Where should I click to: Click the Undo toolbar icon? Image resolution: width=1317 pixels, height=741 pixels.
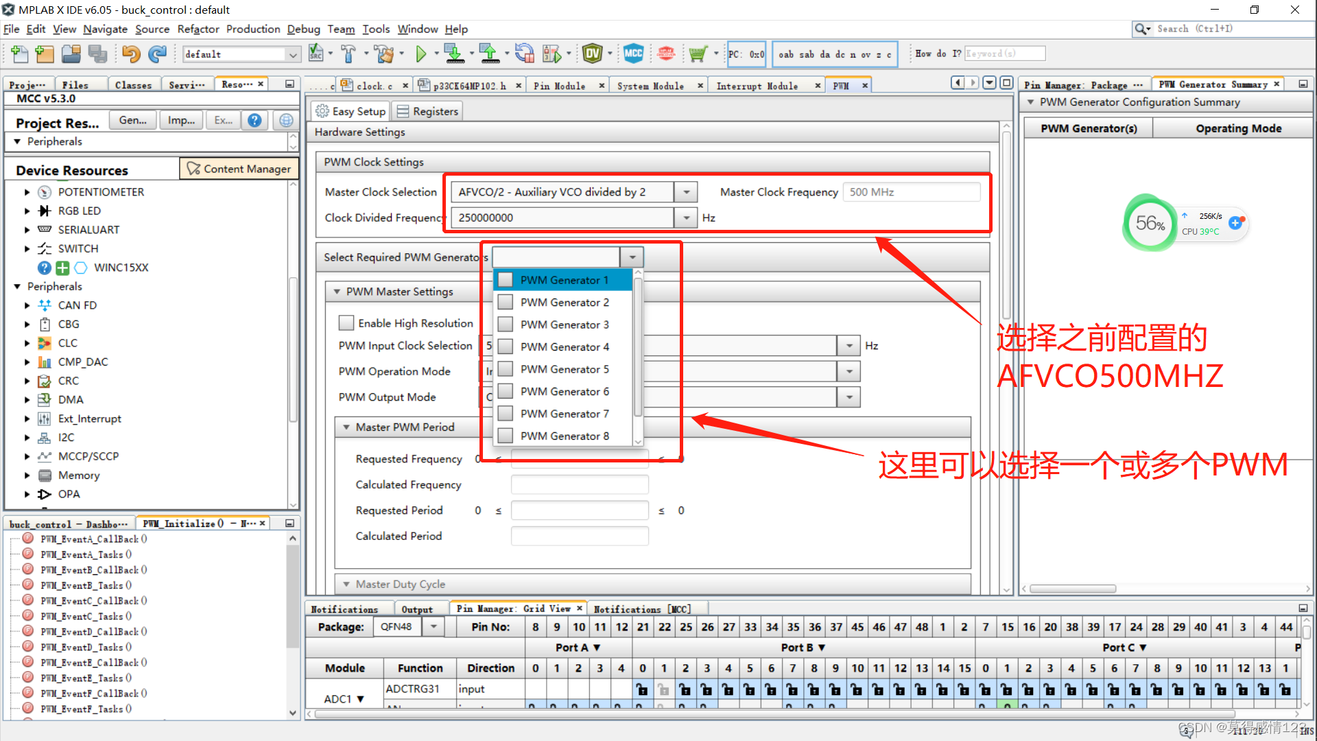coord(130,54)
